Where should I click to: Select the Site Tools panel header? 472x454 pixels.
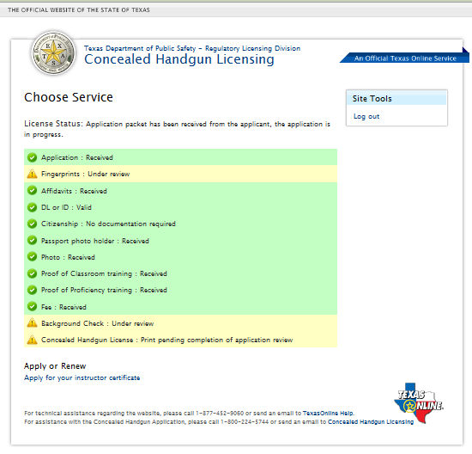[x=396, y=99]
